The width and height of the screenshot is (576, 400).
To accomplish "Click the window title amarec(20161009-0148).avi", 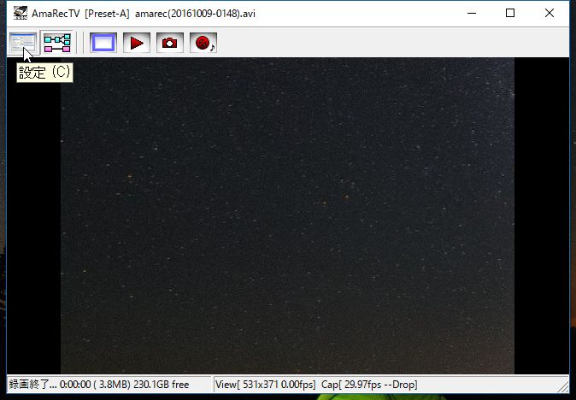I will point(195,14).
